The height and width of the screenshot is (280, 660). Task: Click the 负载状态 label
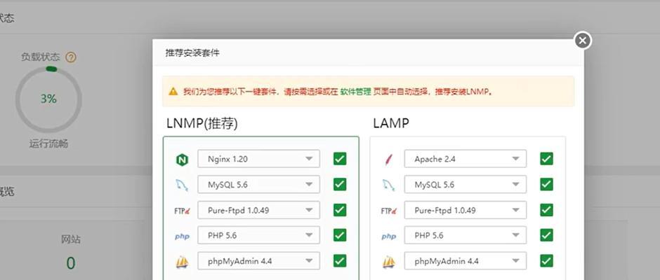coord(41,57)
